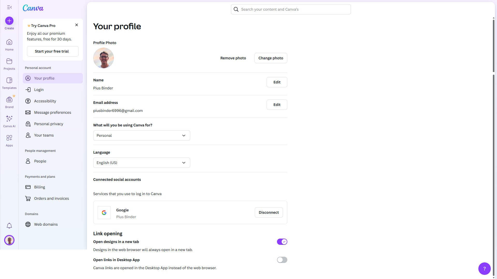Open Billing settings page

coord(40,187)
